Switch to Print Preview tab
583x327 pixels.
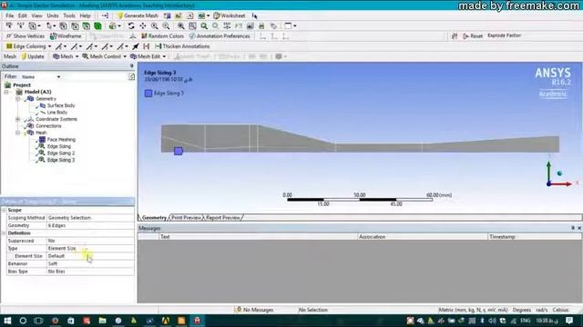coord(186,218)
